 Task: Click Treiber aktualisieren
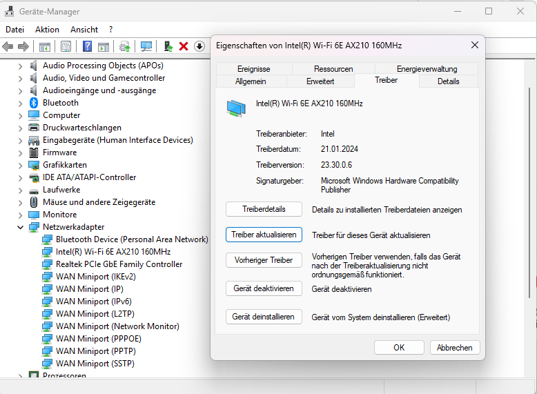tap(264, 235)
